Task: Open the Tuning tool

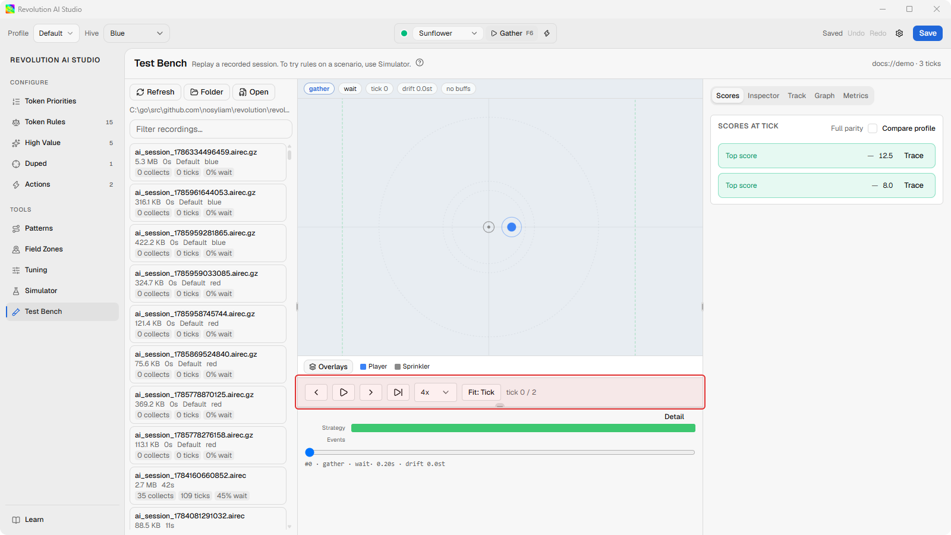Action: (x=62, y=270)
